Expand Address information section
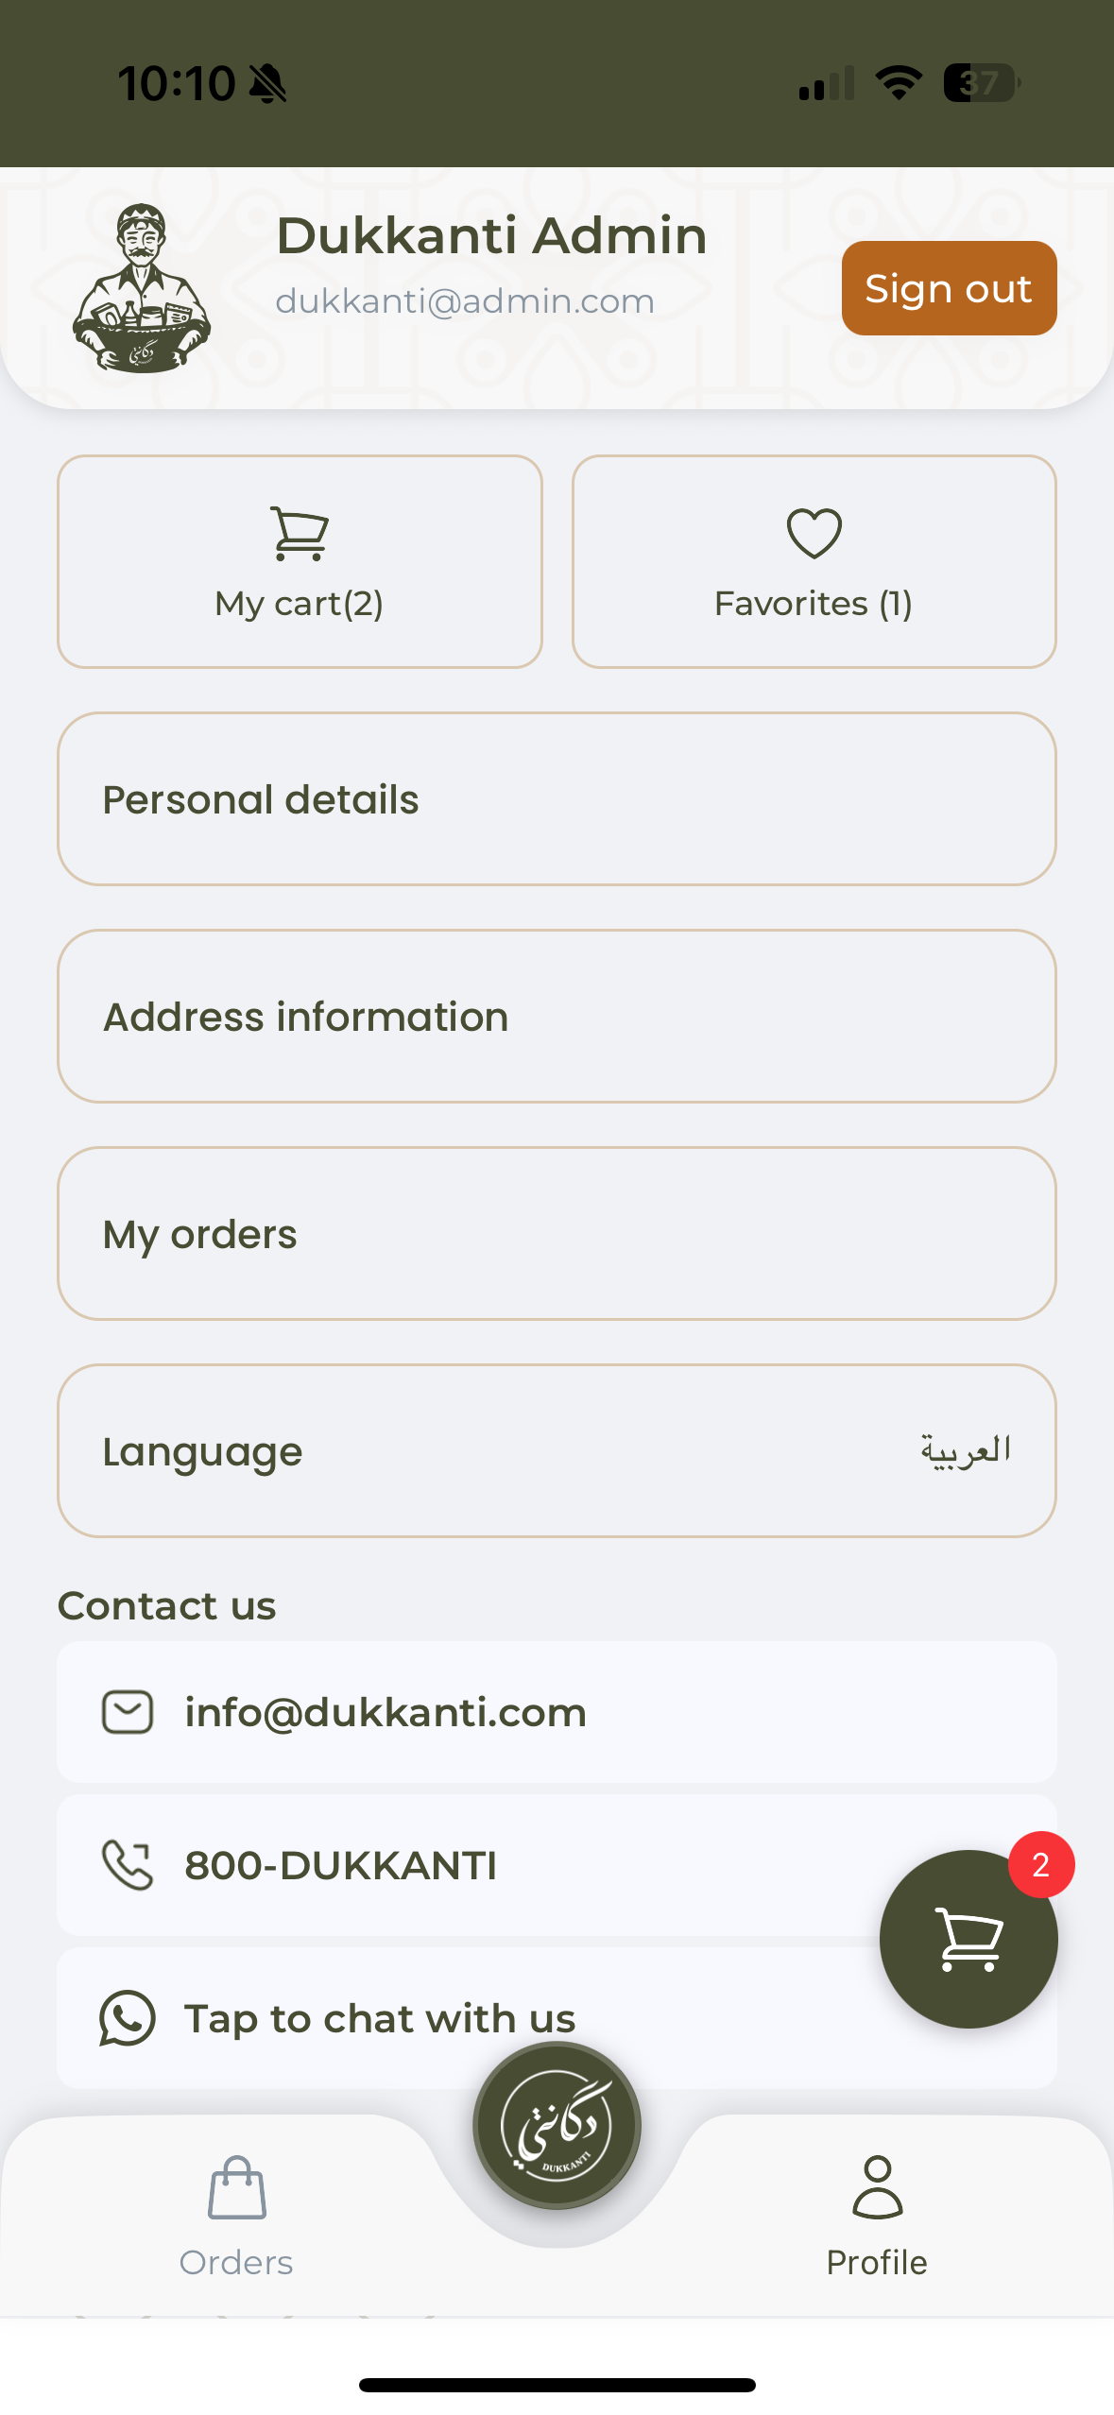The height and width of the screenshot is (2415, 1114). [557, 1017]
